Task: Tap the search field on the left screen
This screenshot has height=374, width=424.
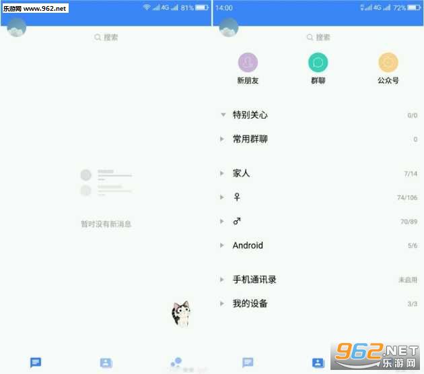Action: tap(106, 37)
